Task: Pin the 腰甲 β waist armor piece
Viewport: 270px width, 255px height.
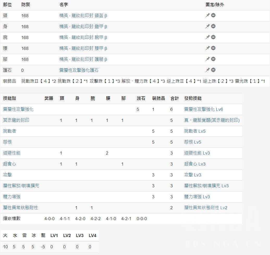Action: 208,48
